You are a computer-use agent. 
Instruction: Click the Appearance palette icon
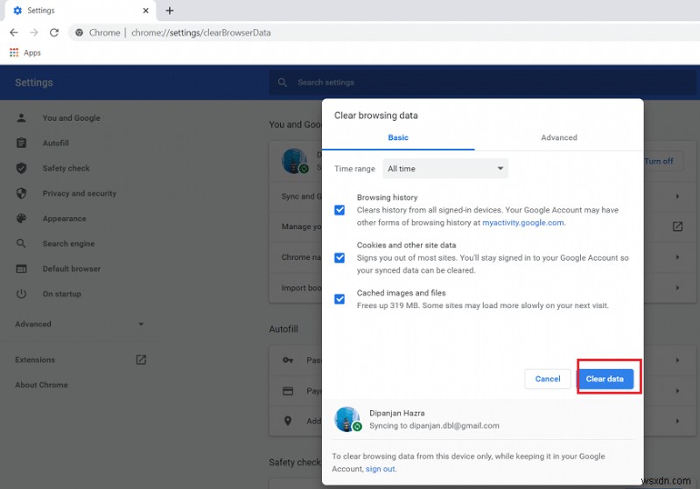click(21, 219)
